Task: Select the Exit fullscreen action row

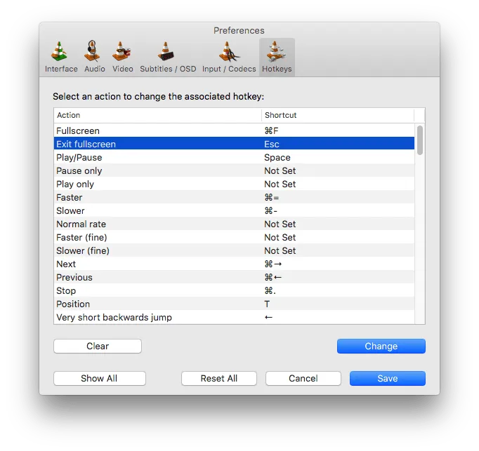Action: click(x=234, y=144)
